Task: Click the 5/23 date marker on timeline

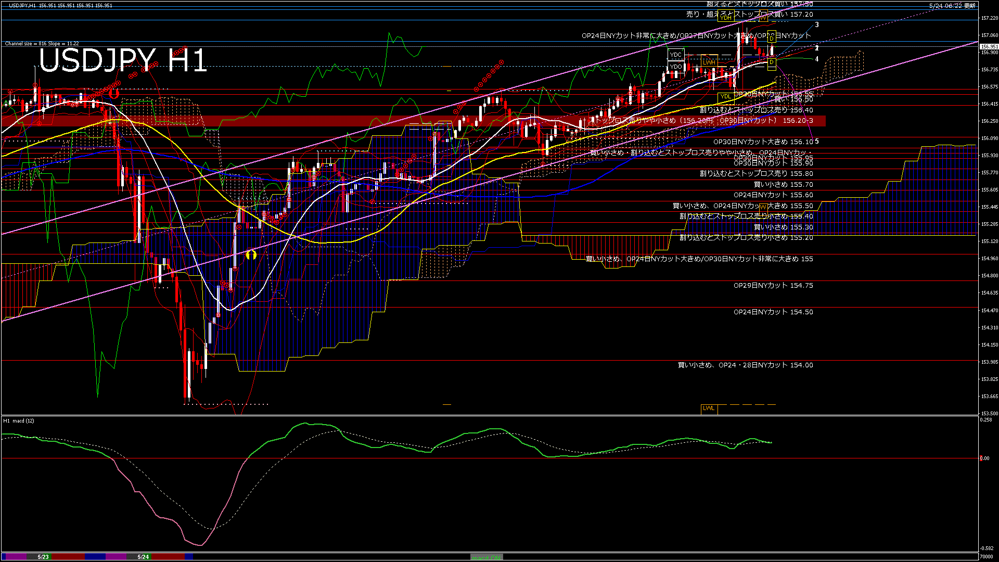Action: click(x=43, y=557)
